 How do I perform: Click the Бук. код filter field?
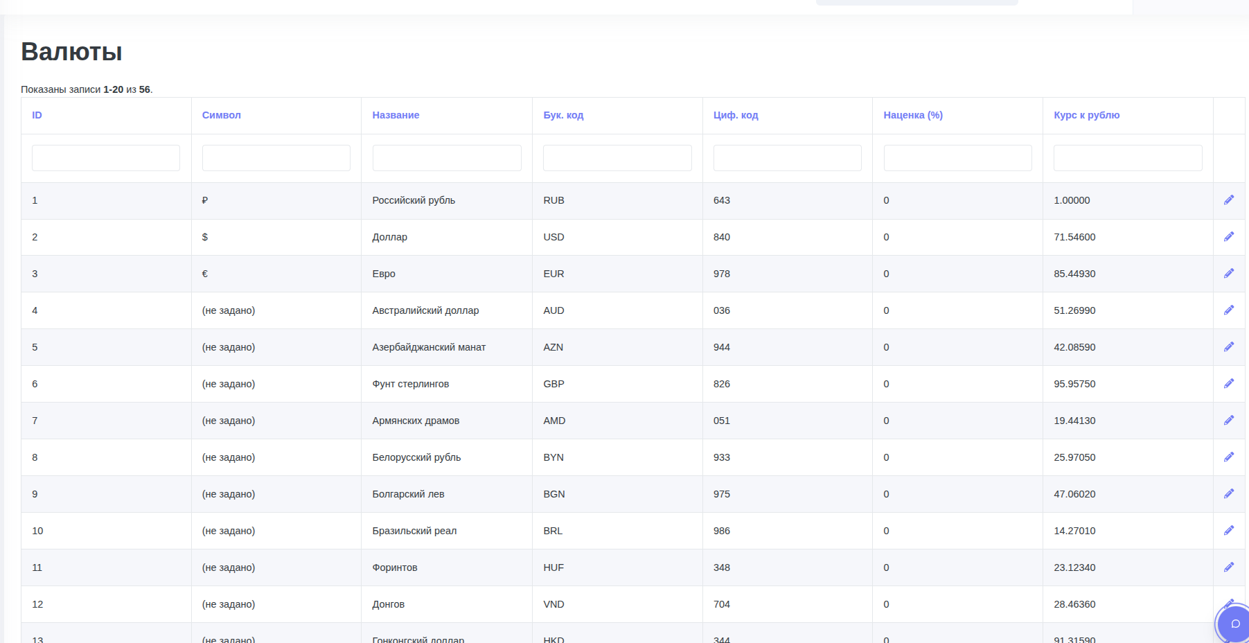[617, 158]
